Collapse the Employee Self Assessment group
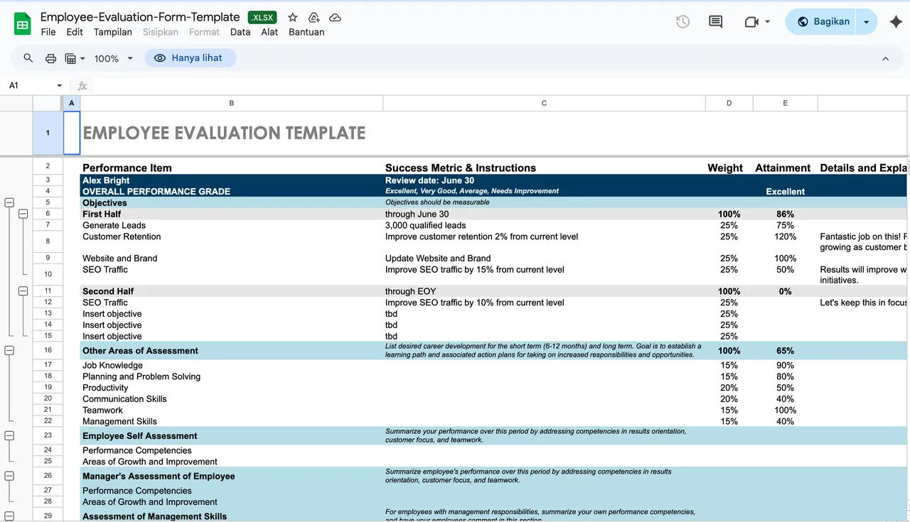 (x=9, y=435)
